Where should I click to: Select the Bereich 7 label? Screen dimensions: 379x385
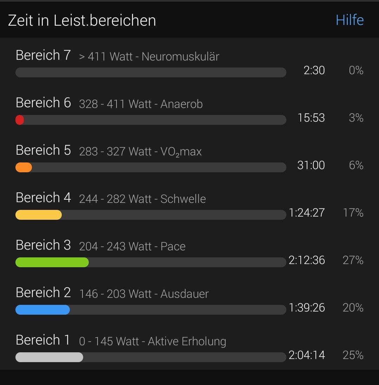(x=43, y=56)
